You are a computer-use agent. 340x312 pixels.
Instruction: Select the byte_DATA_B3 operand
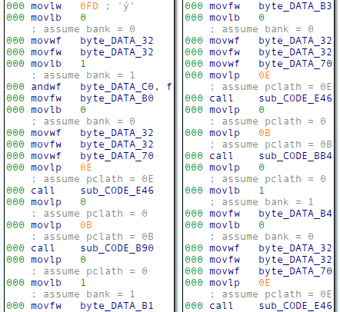[295, 6]
